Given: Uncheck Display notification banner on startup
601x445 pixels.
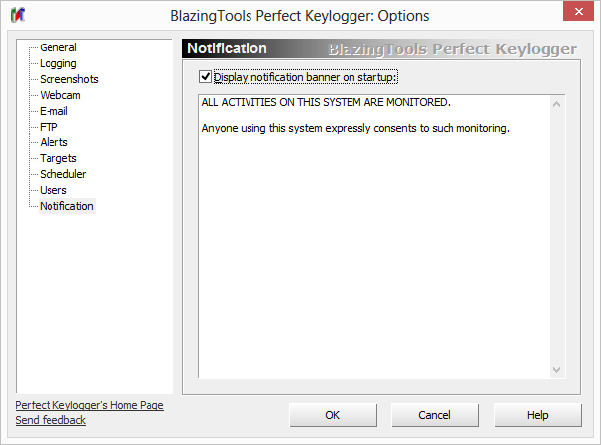Looking at the screenshot, I should pyautogui.click(x=206, y=77).
